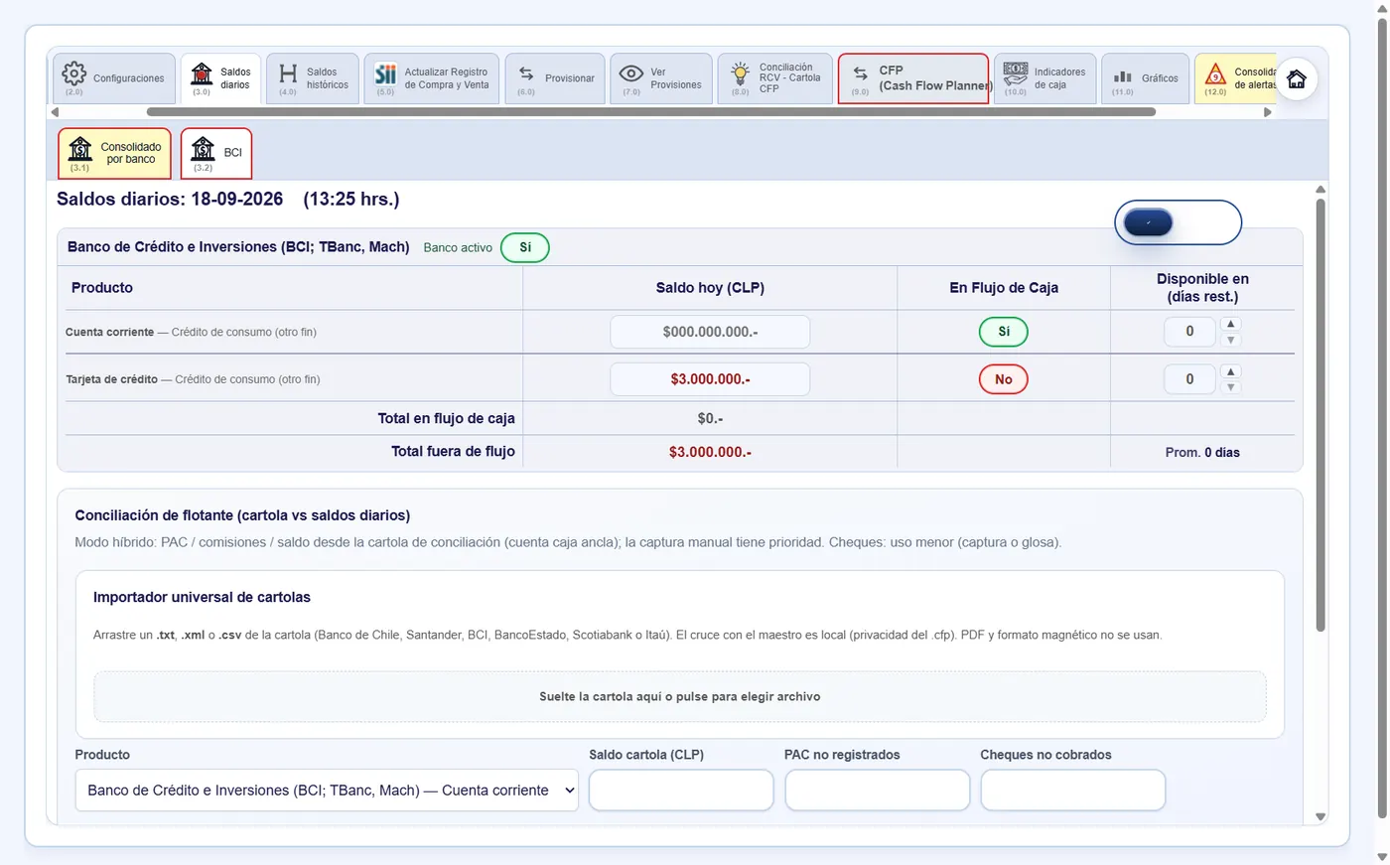
Task: Open Saldos históricos H icon
Action: [288, 74]
